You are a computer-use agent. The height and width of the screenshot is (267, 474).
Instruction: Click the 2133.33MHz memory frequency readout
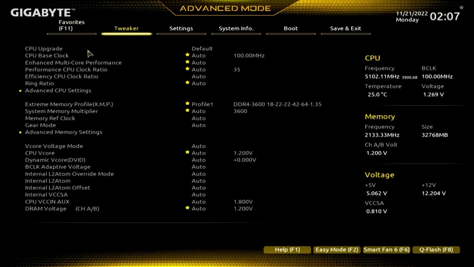click(x=382, y=135)
